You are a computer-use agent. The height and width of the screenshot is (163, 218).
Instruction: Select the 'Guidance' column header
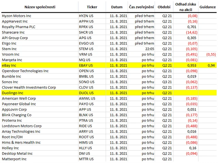[x=208, y=7]
